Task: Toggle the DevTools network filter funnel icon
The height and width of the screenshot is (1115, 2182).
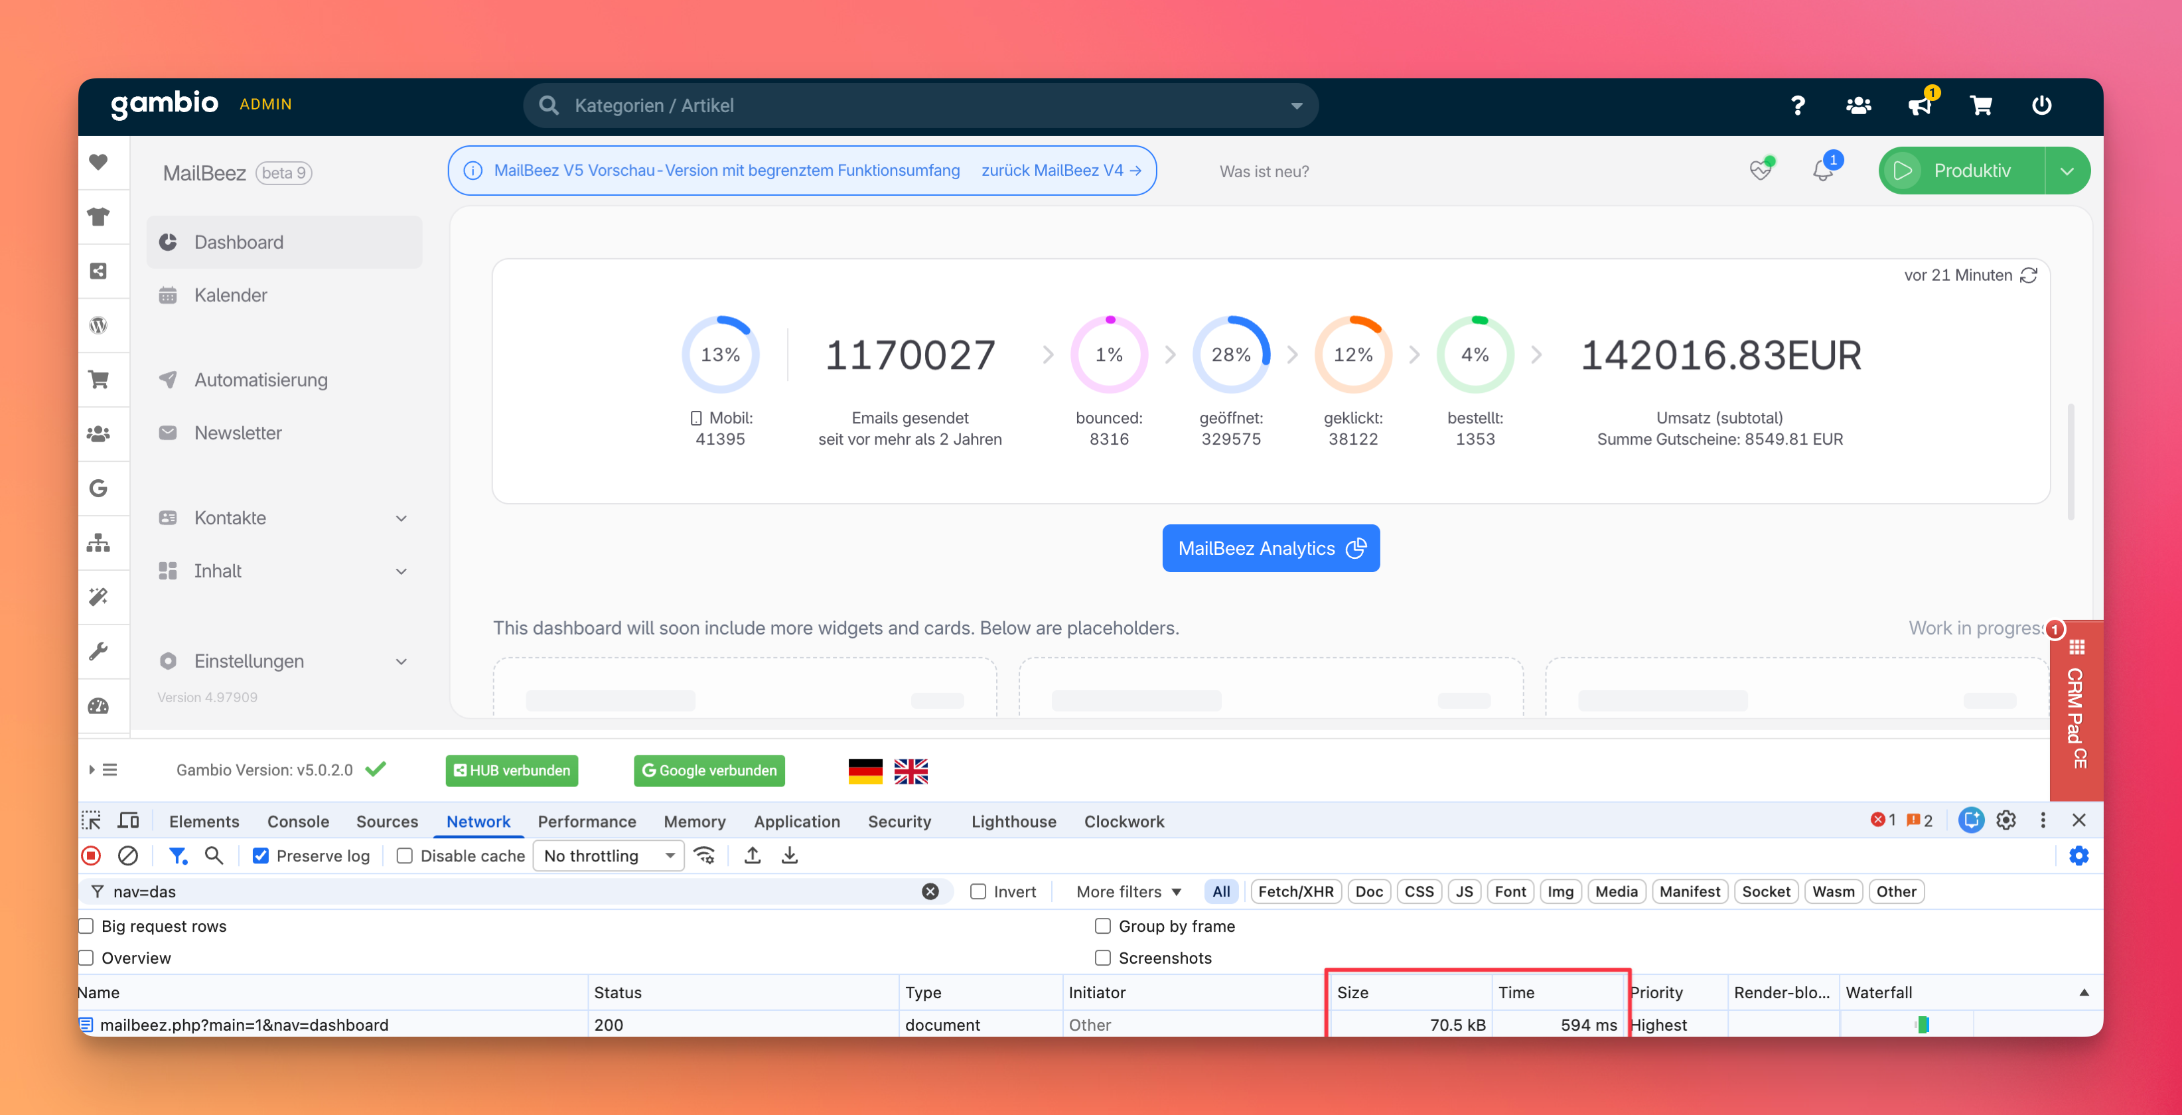Action: (177, 855)
